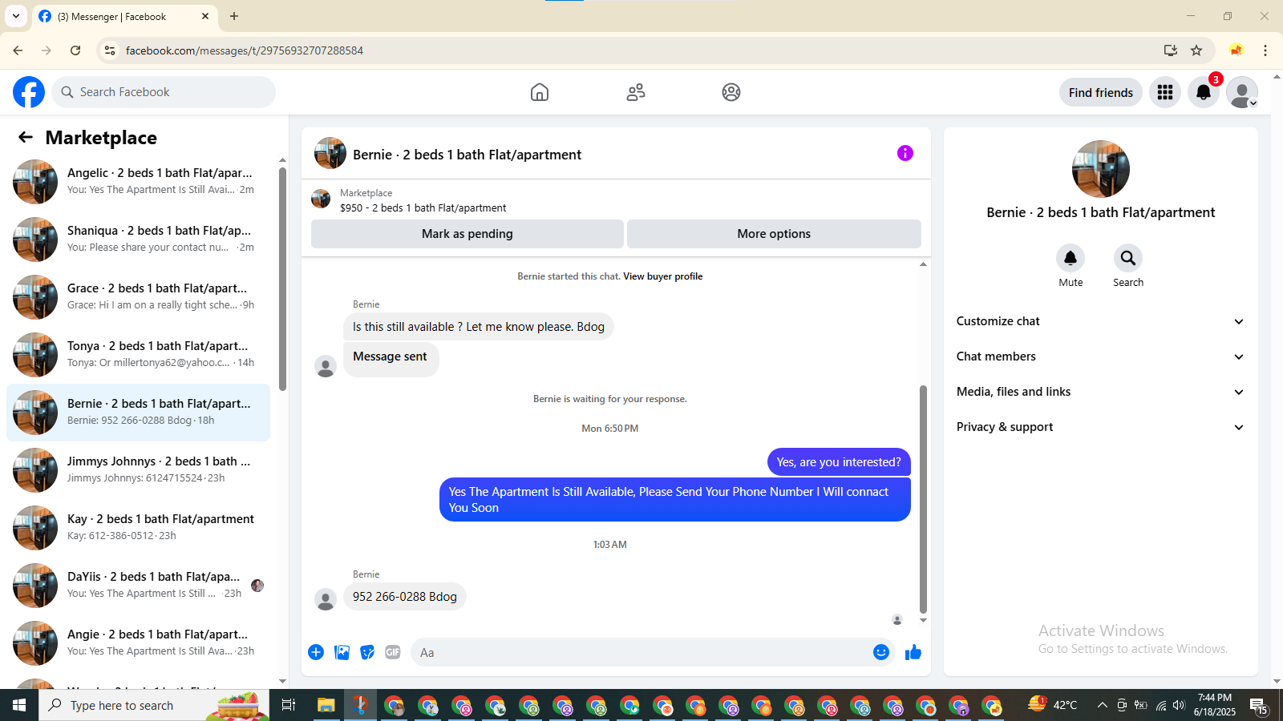Viewport: 1283px width, 721px height.
Task: Open the Windows notification center icon
Action: pos(1260,705)
